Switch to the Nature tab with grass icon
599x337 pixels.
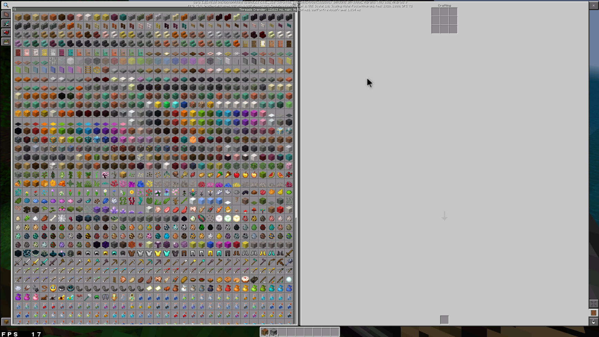click(6, 41)
